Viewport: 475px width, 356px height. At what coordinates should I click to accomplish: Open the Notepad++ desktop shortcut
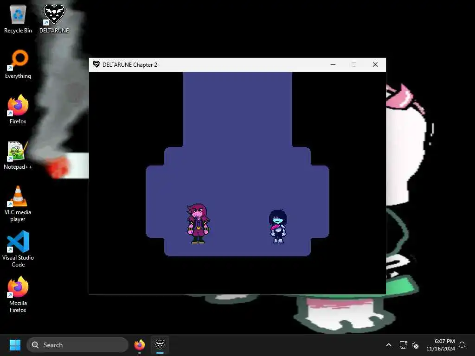pyautogui.click(x=18, y=155)
